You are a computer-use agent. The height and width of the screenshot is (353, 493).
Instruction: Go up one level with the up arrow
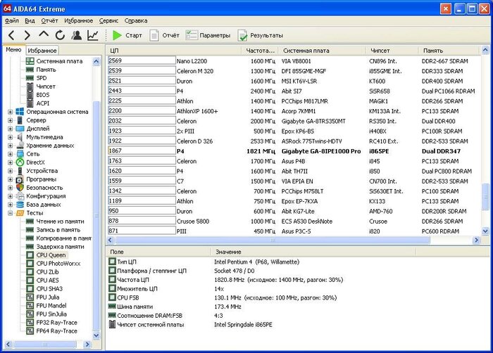44,35
